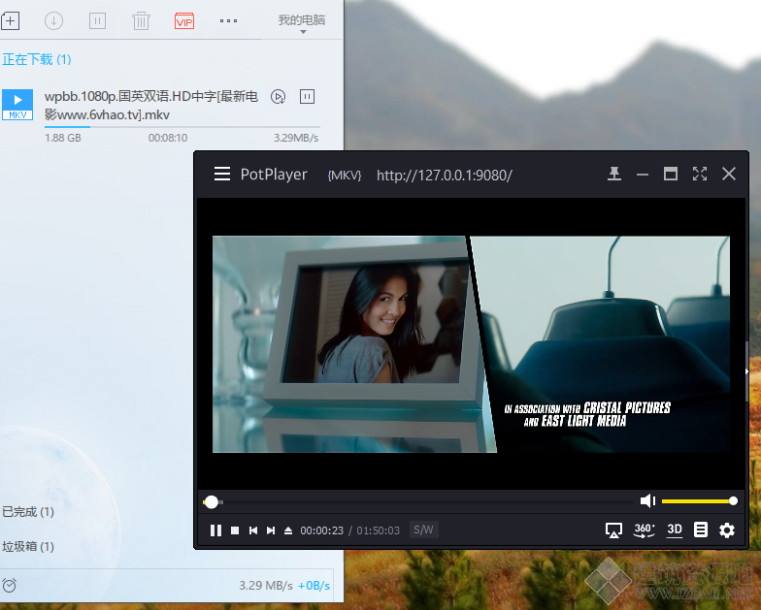Expand the 我的电脑 dropdown
This screenshot has height=610, width=761.
pos(302,23)
